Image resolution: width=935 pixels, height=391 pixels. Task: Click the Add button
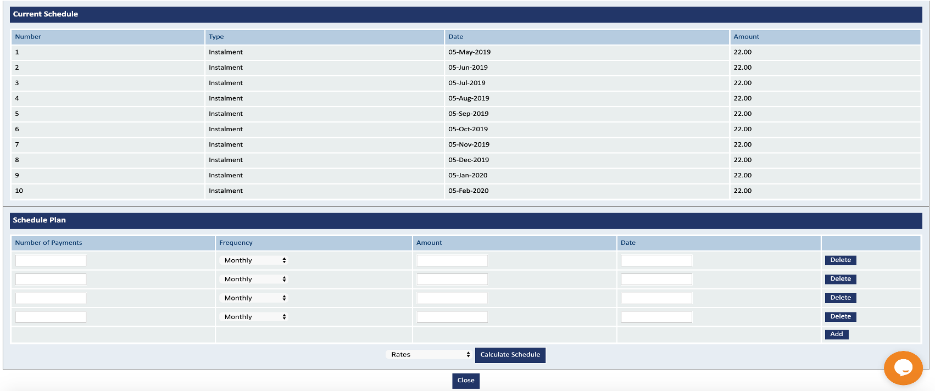[837, 334]
